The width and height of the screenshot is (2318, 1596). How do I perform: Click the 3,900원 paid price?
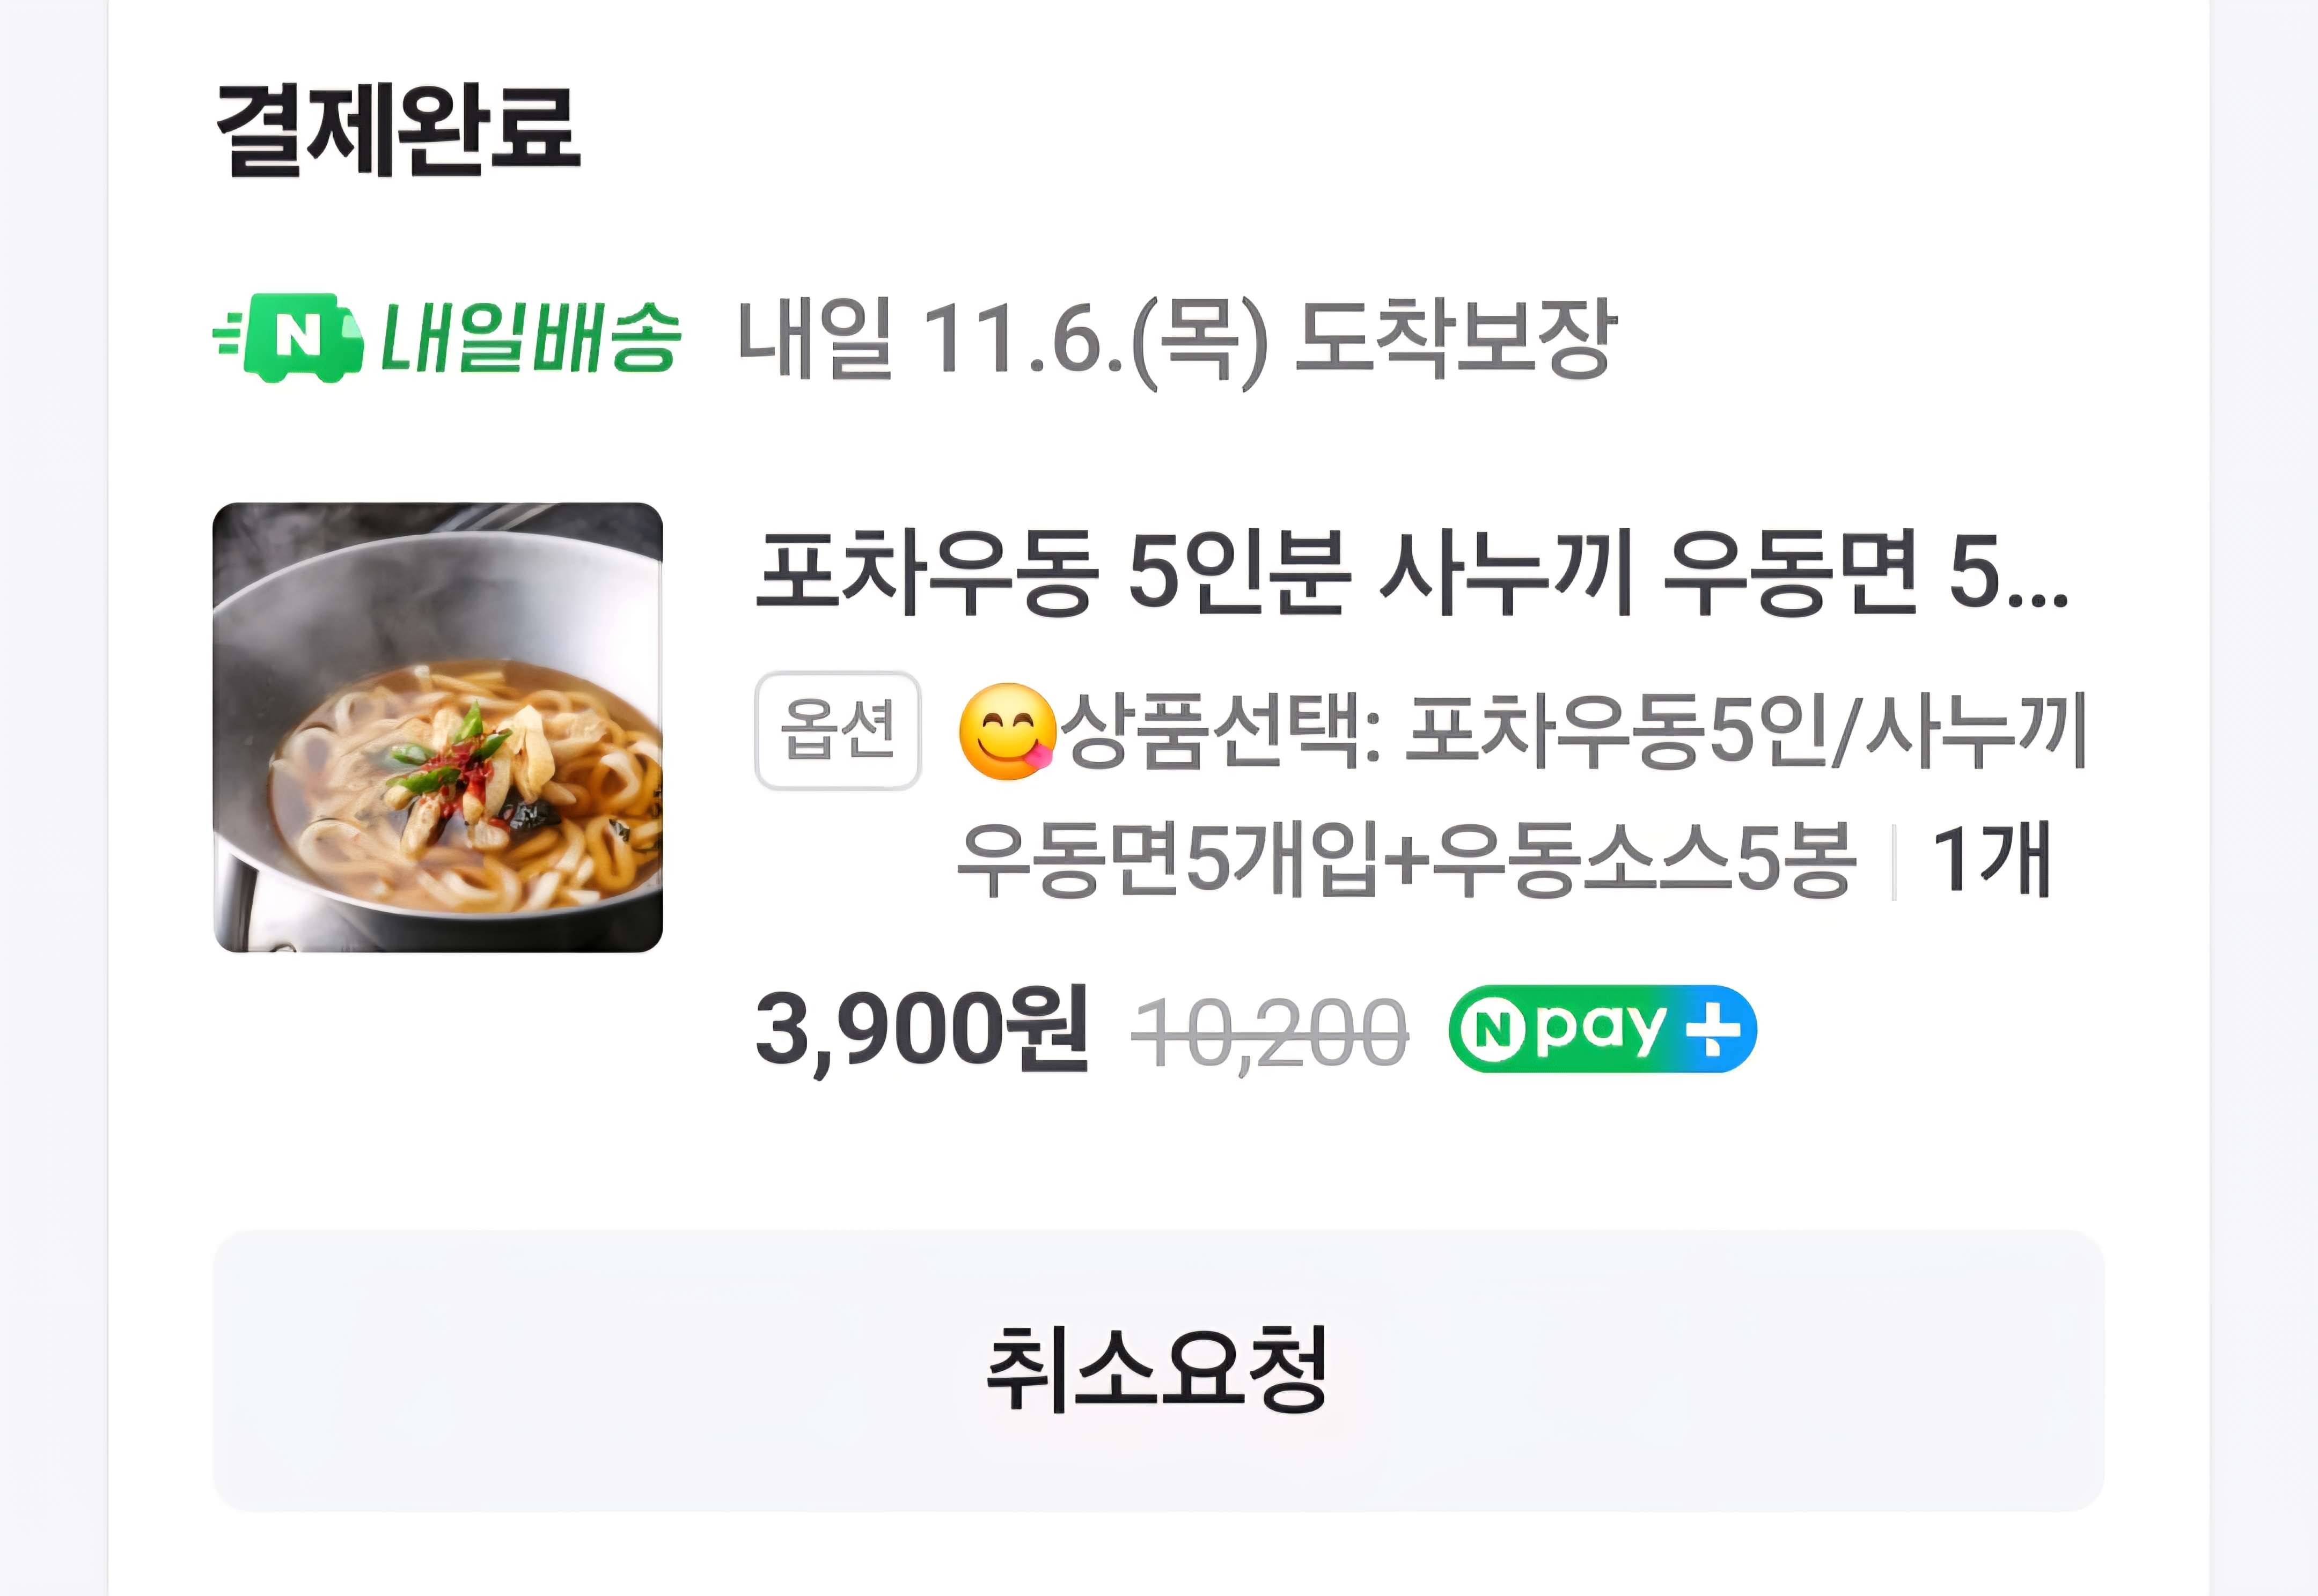(x=921, y=1030)
